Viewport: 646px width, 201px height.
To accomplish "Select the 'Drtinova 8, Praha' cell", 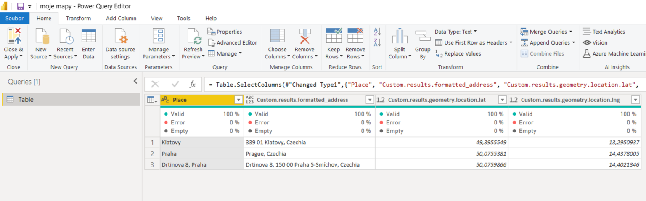I will [x=202, y=164].
